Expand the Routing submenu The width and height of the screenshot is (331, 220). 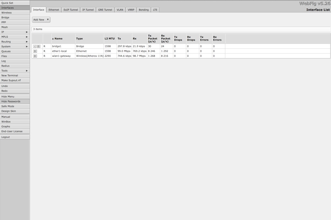(x=15, y=42)
